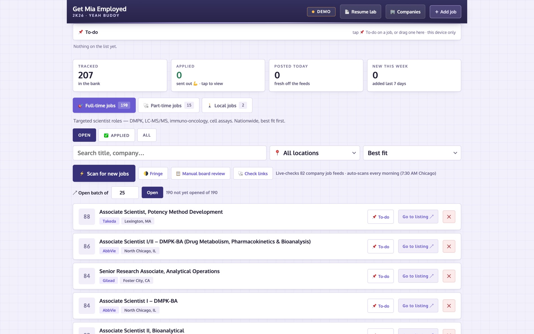534x334 pixels.
Task: Switch to Local jobs tab
Action: [x=227, y=105]
